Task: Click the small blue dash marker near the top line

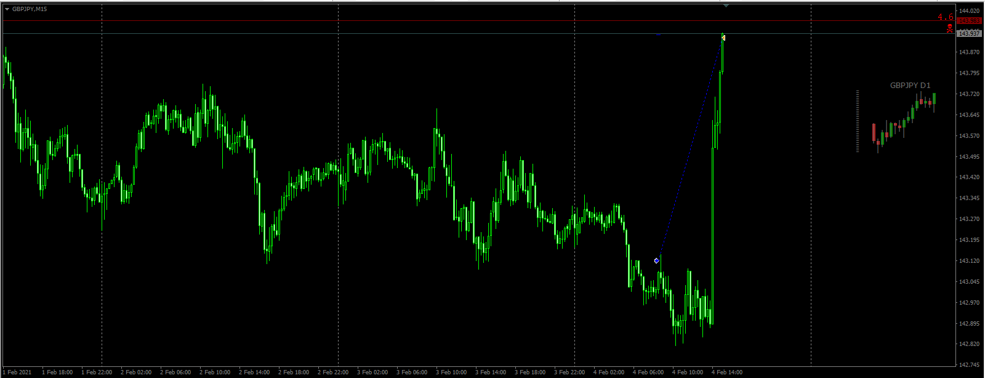Action: click(x=659, y=34)
